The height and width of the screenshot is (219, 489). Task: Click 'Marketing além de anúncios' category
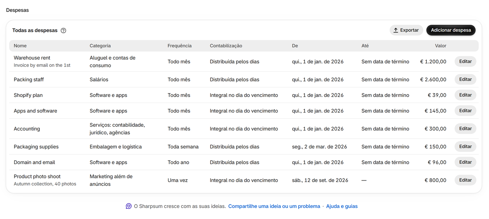(x=111, y=180)
